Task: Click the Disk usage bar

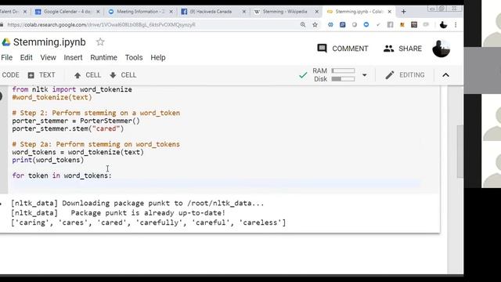Action: pos(343,79)
